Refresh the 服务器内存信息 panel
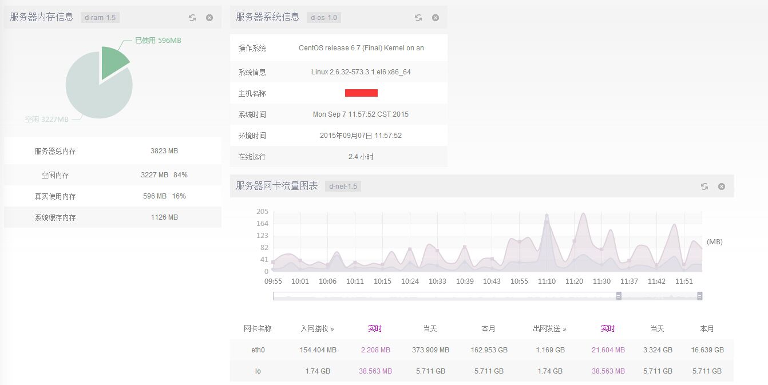 [192, 18]
